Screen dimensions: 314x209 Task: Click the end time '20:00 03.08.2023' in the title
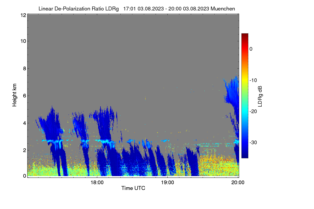pos(188,9)
